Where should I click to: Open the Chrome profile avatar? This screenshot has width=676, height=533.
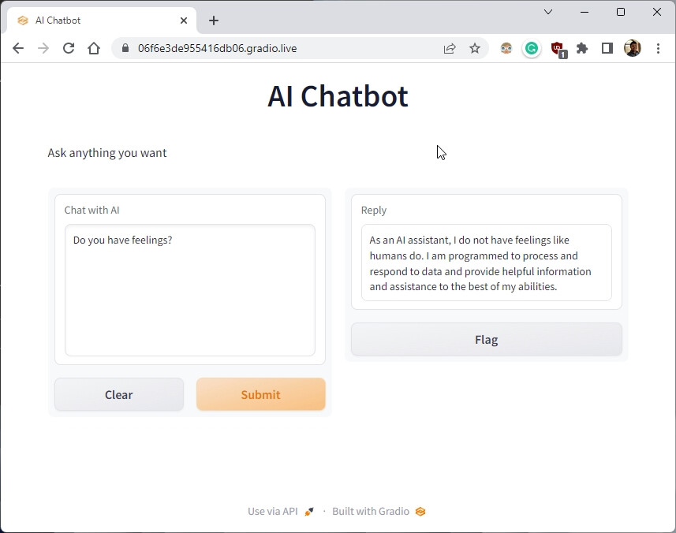[633, 48]
